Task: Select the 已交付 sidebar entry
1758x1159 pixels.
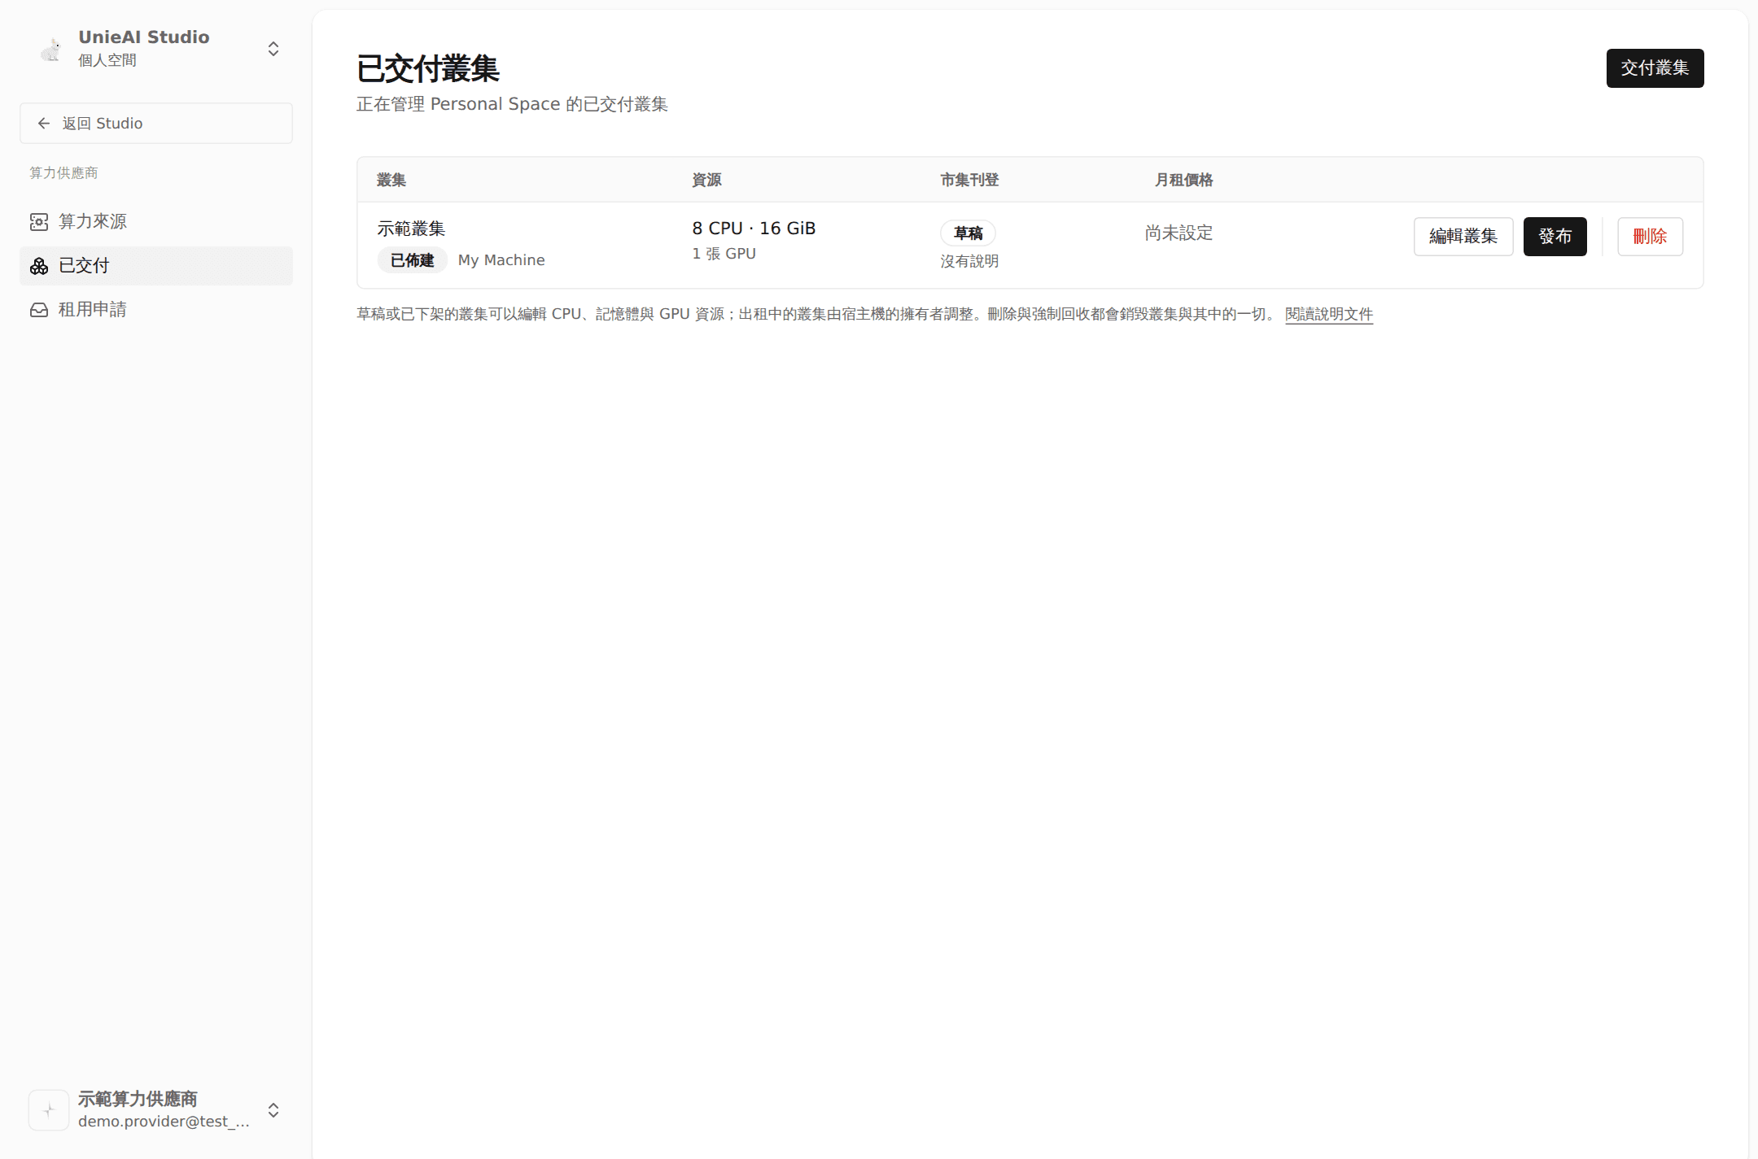Action: coord(156,266)
